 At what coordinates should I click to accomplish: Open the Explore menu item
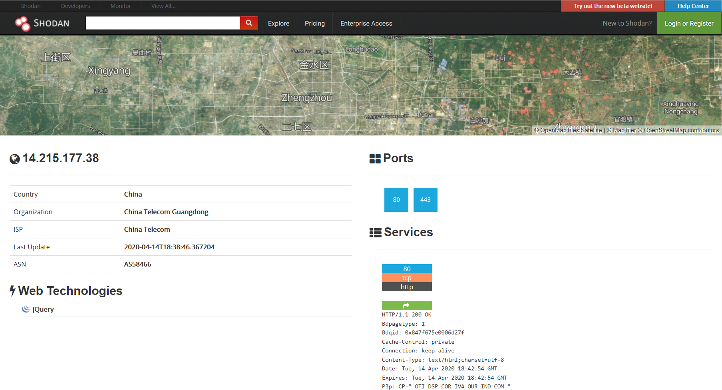(278, 24)
